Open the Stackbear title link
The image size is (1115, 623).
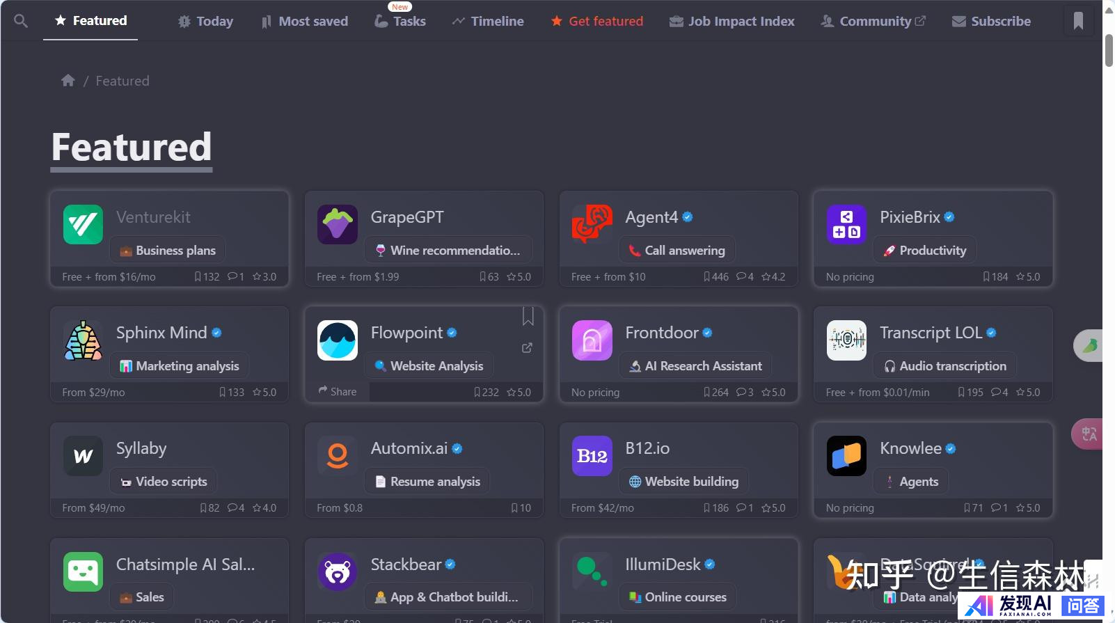point(406,564)
